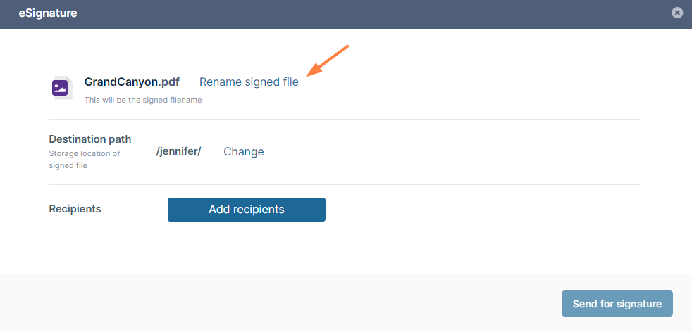Viewport: 692px width, 332px height.
Task: Click blank space below Add recipients
Action: pos(344,249)
